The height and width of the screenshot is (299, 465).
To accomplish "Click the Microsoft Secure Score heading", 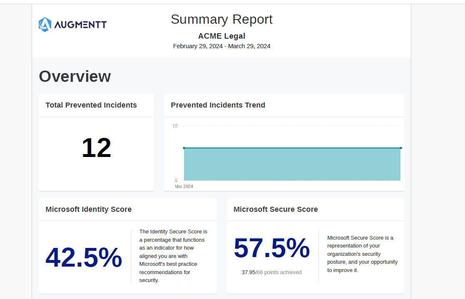I will pyautogui.click(x=276, y=209).
